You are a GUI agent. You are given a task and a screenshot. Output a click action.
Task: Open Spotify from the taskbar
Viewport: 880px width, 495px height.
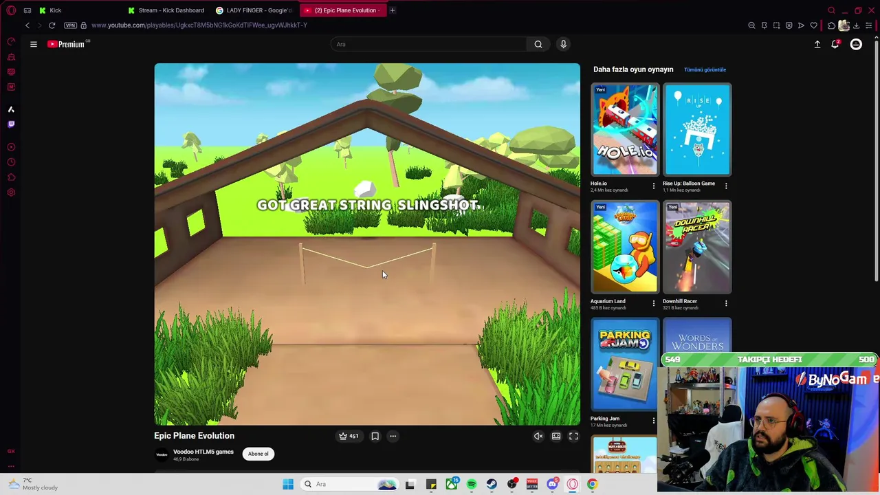click(x=472, y=484)
